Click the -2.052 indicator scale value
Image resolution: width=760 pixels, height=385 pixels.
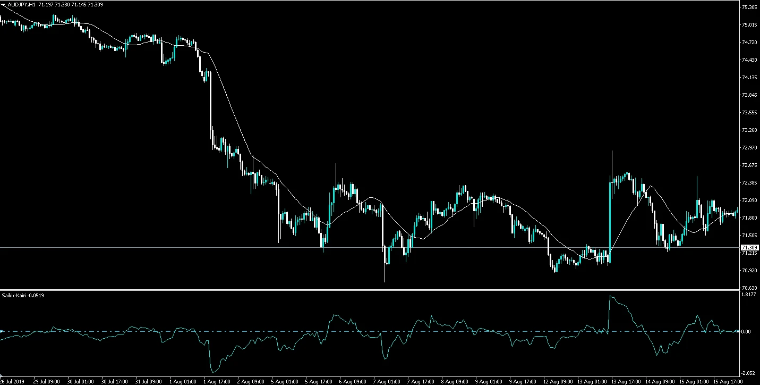coord(748,373)
